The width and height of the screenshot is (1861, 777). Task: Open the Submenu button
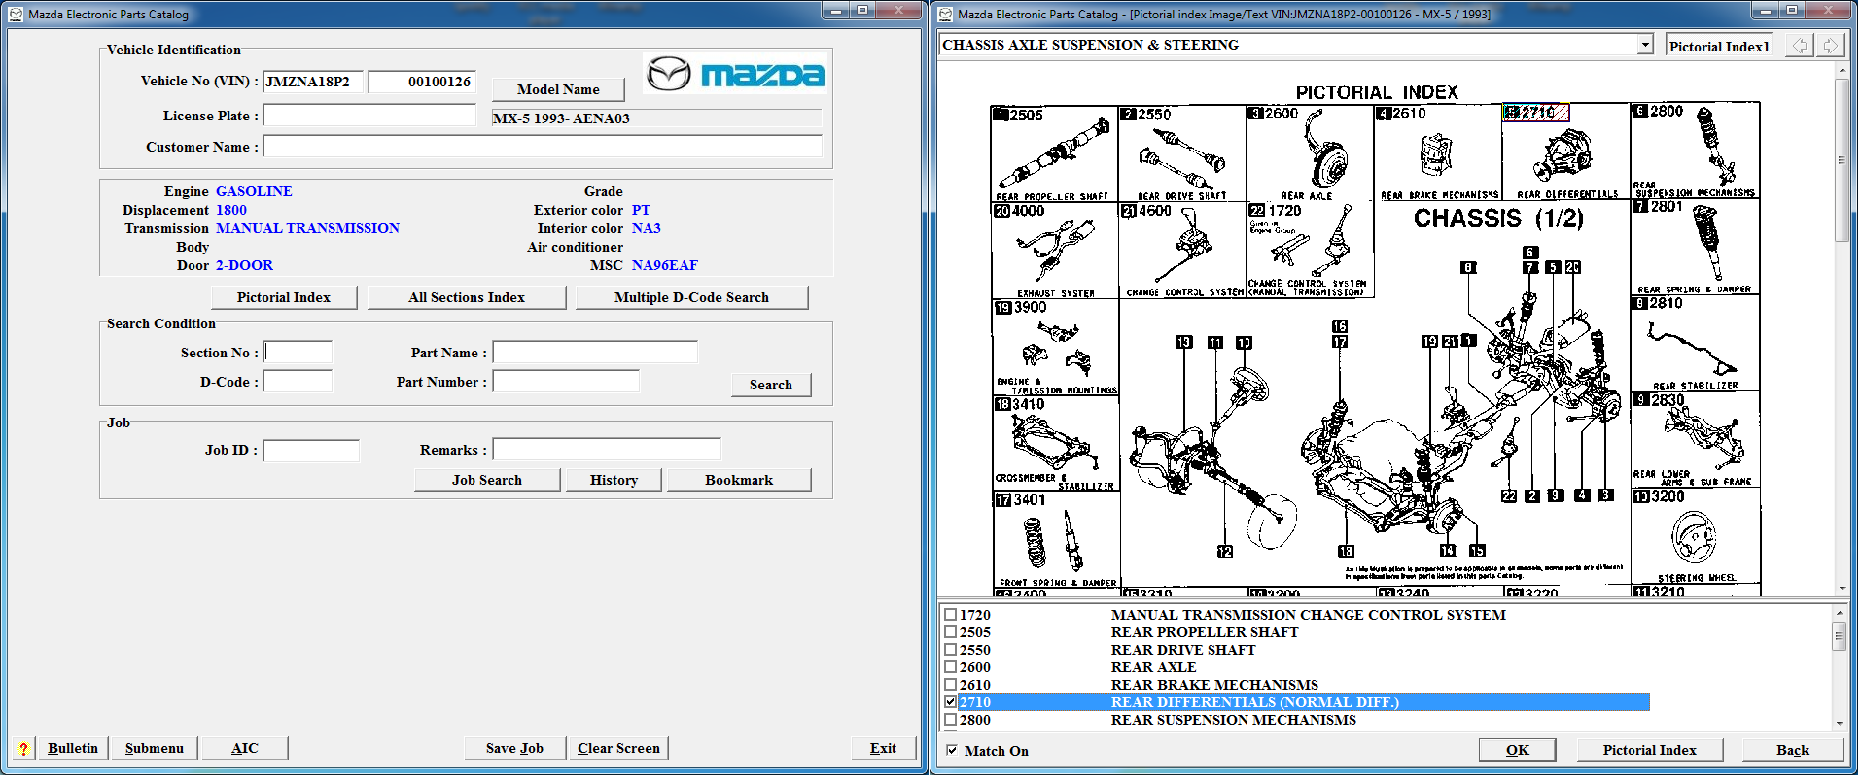pos(155,748)
